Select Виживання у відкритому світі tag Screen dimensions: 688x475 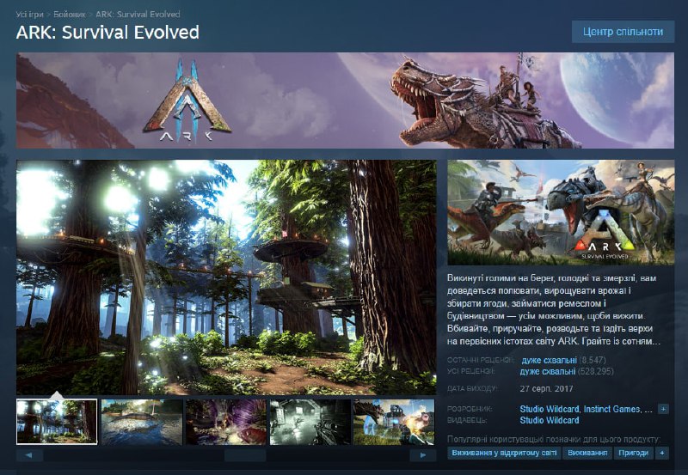point(504,453)
